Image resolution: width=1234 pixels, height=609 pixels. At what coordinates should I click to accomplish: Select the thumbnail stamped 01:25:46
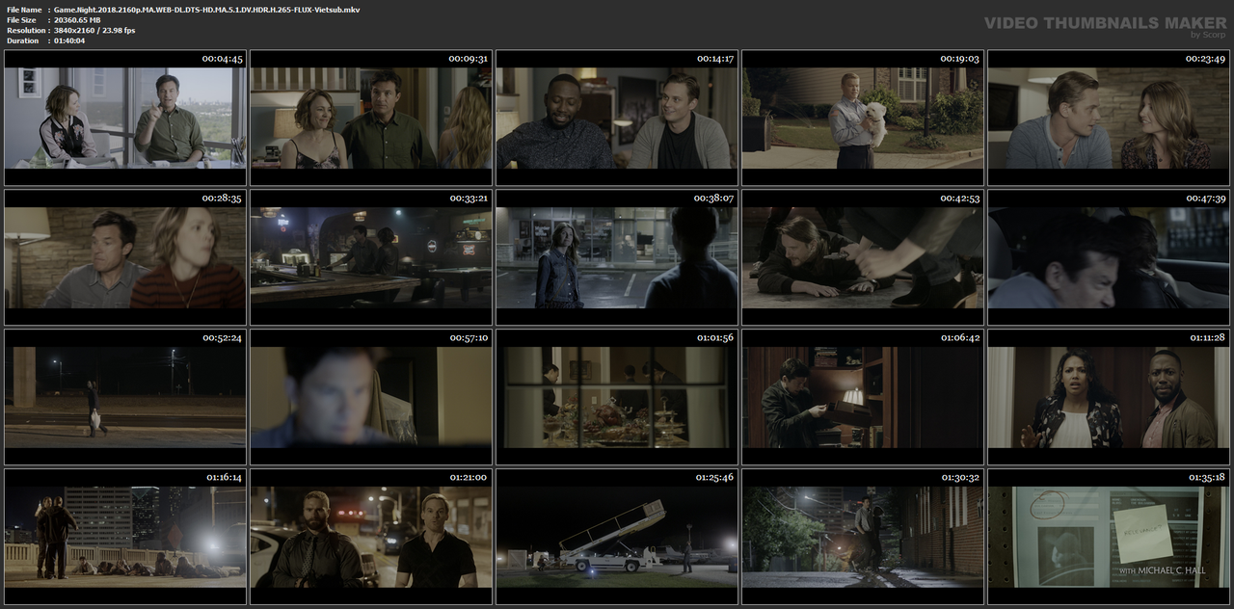[x=617, y=537]
